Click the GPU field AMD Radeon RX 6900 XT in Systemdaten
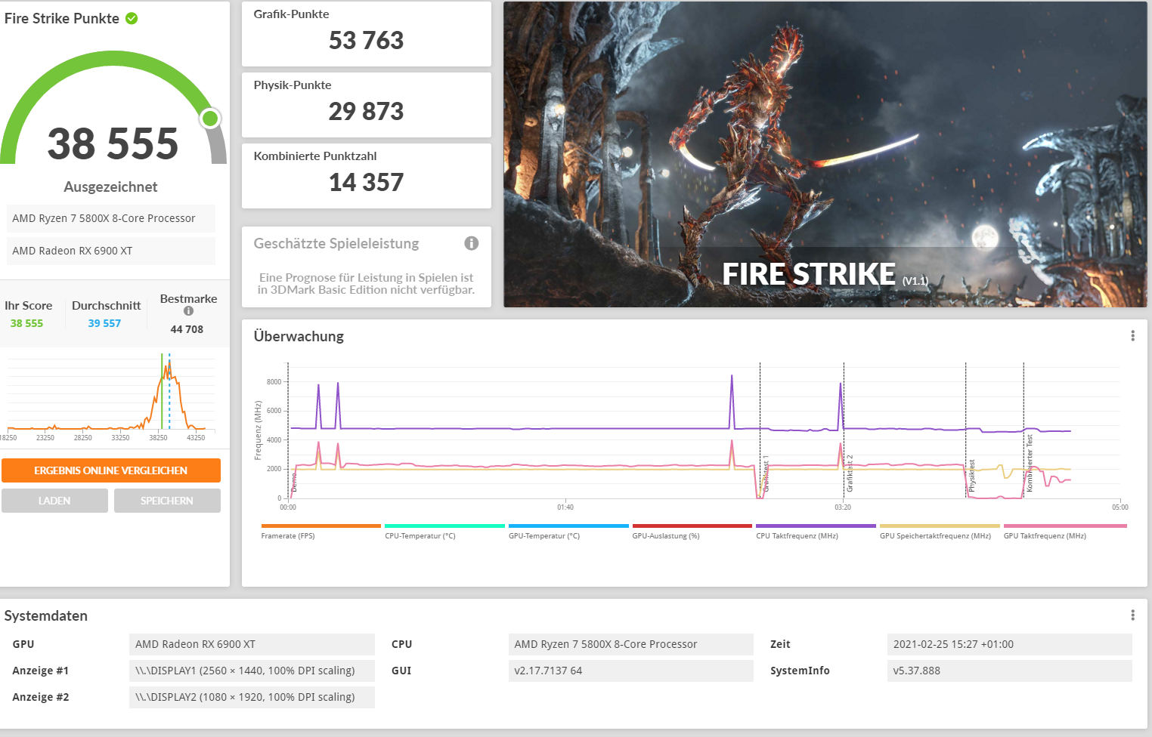The width and height of the screenshot is (1152, 737). (252, 644)
